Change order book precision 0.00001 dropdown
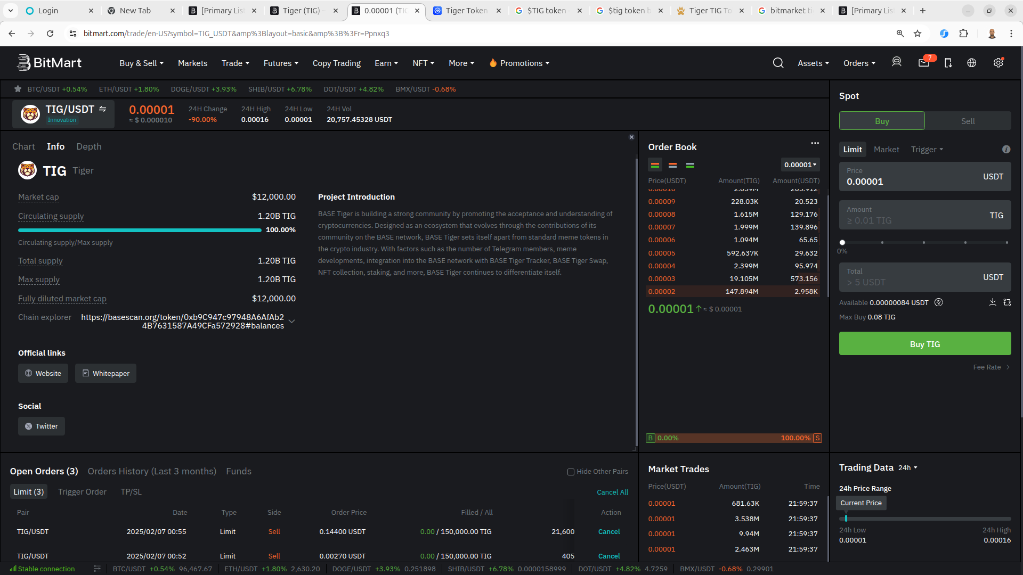The image size is (1023, 575). pos(800,165)
